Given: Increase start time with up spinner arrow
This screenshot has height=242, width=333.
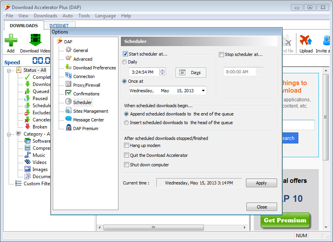Looking at the screenshot, I should tap(163, 70).
